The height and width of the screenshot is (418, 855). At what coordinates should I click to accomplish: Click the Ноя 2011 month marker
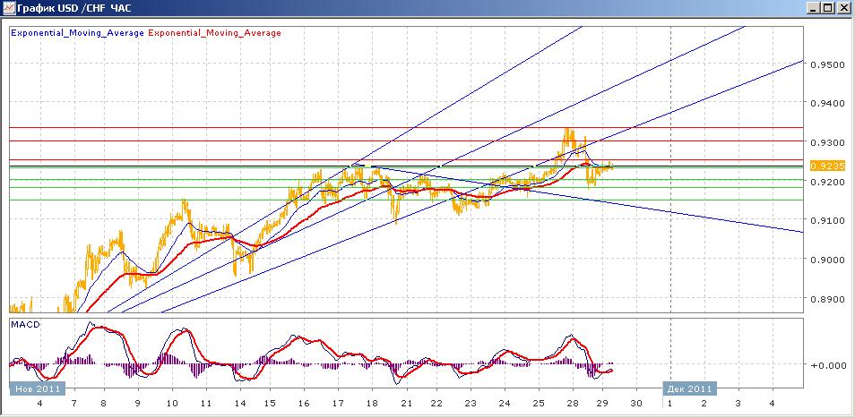click(38, 388)
